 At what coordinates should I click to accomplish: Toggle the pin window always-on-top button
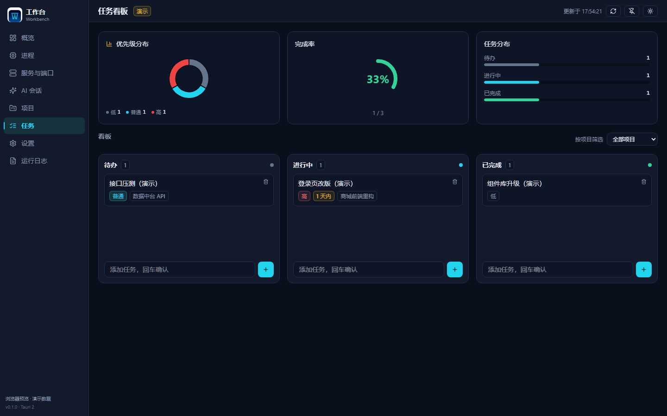click(632, 11)
